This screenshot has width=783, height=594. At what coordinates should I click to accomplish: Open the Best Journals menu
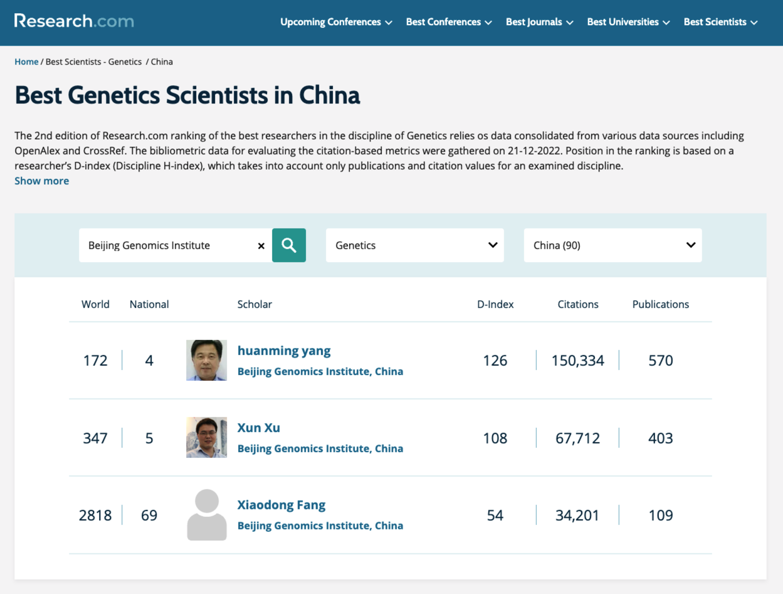point(539,22)
